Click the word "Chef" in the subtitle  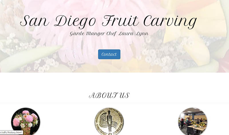[111, 34]
